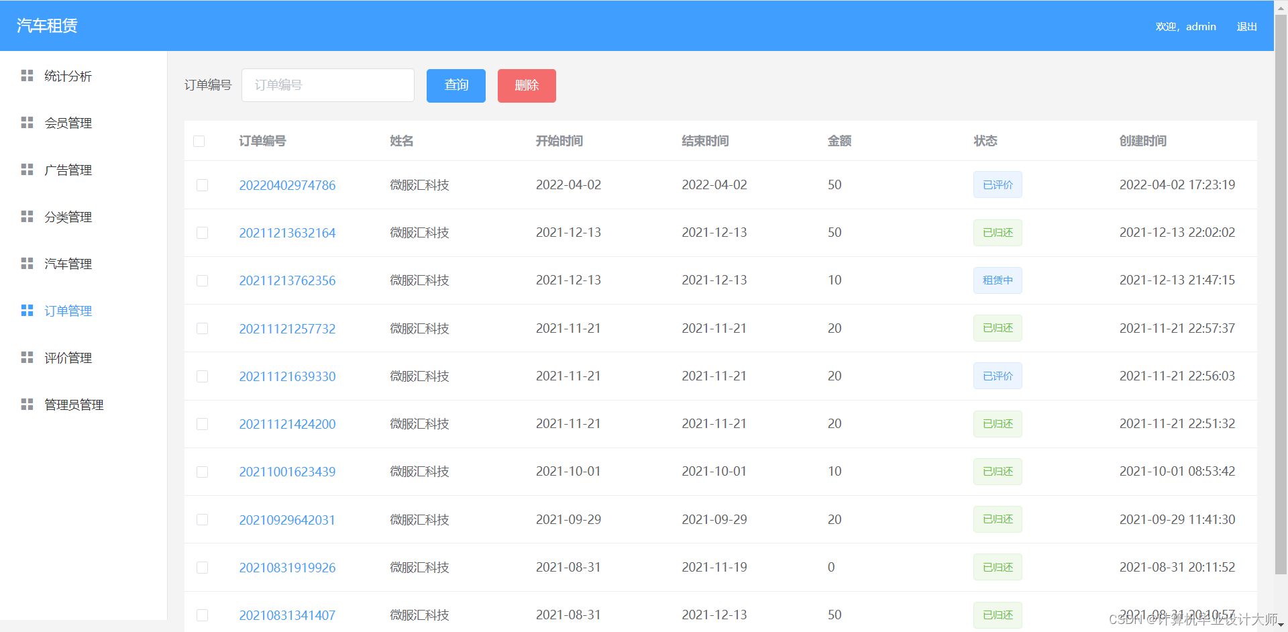Click the 已归还 tag for order 20211001623439
The width and height of the screenshot is (1288, 632).
point(998,472)
